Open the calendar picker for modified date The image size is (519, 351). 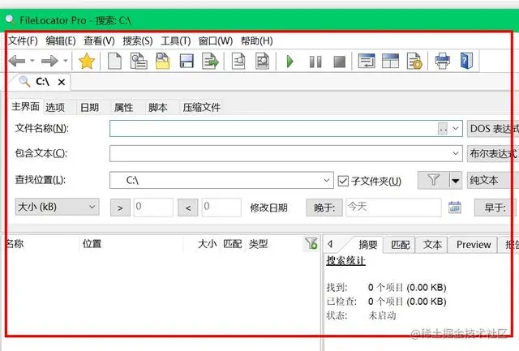(x=454, y=208)
